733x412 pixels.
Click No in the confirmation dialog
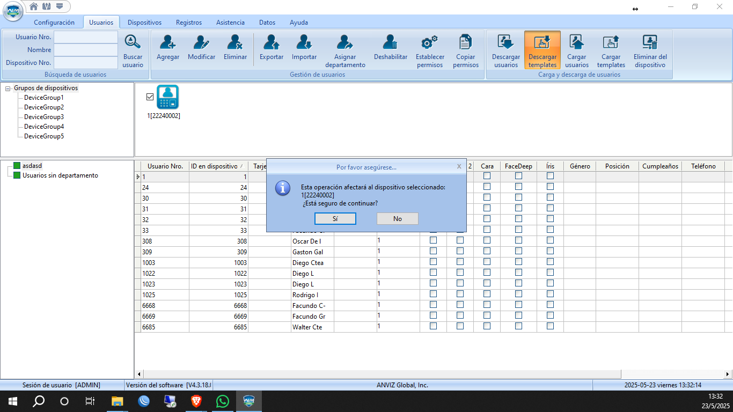[398, 218]
